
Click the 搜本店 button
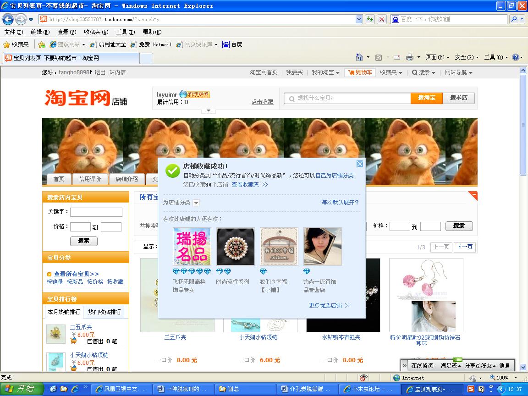[459, 98]
